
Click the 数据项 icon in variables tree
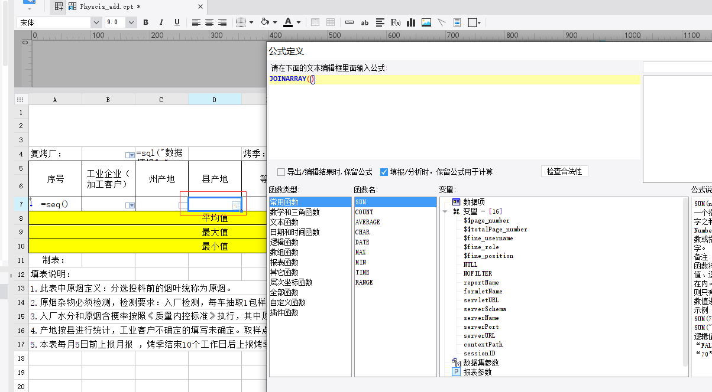456,202
